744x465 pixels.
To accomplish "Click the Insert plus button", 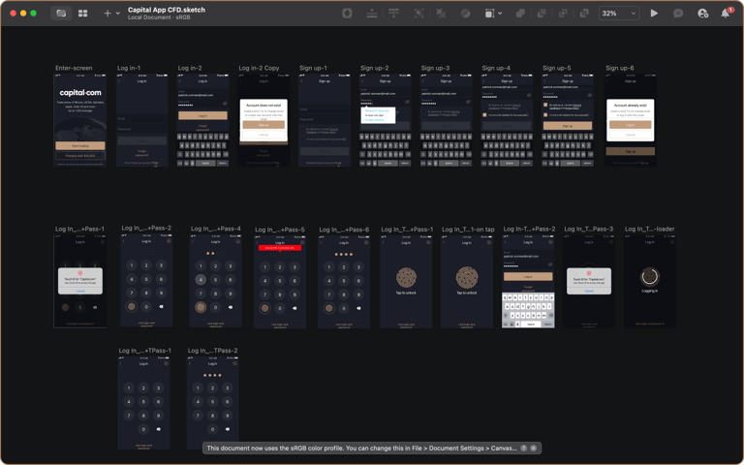I will [107, 14].
